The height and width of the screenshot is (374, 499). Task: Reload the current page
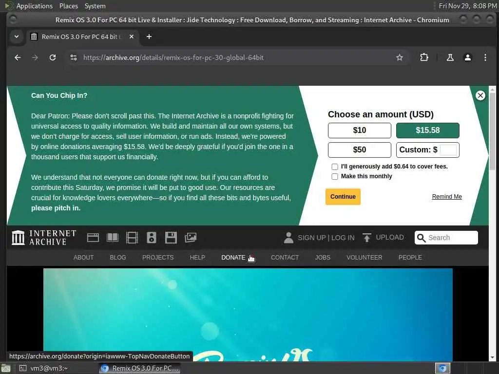point(53,57)
